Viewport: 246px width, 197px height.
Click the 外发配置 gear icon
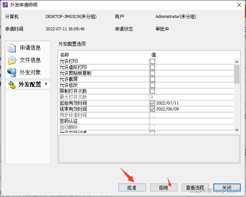pos(12,85)
